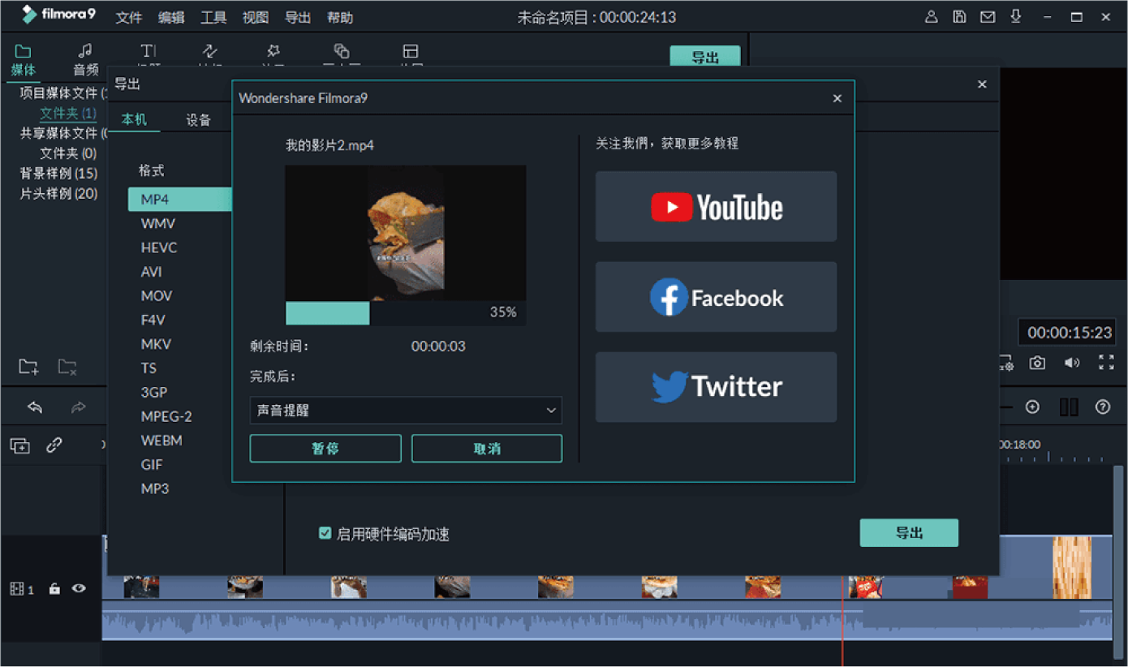This screenshot has width=1128, height=667.
Task: Click the volume speaker icon under preview
Action: click(x=1072, y=363)
